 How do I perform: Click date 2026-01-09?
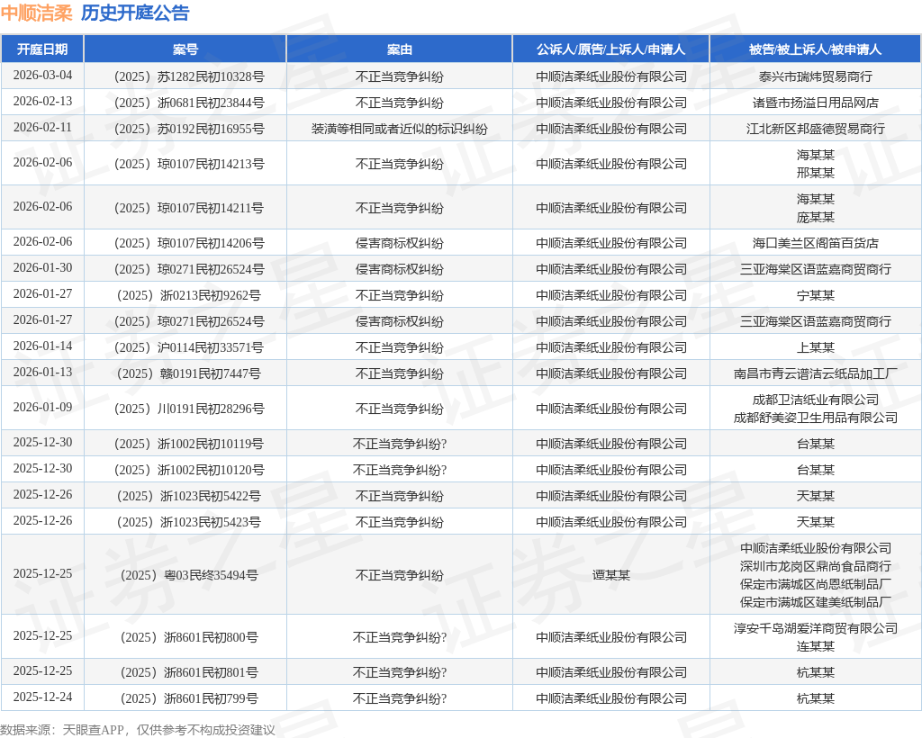pos(42,407)
